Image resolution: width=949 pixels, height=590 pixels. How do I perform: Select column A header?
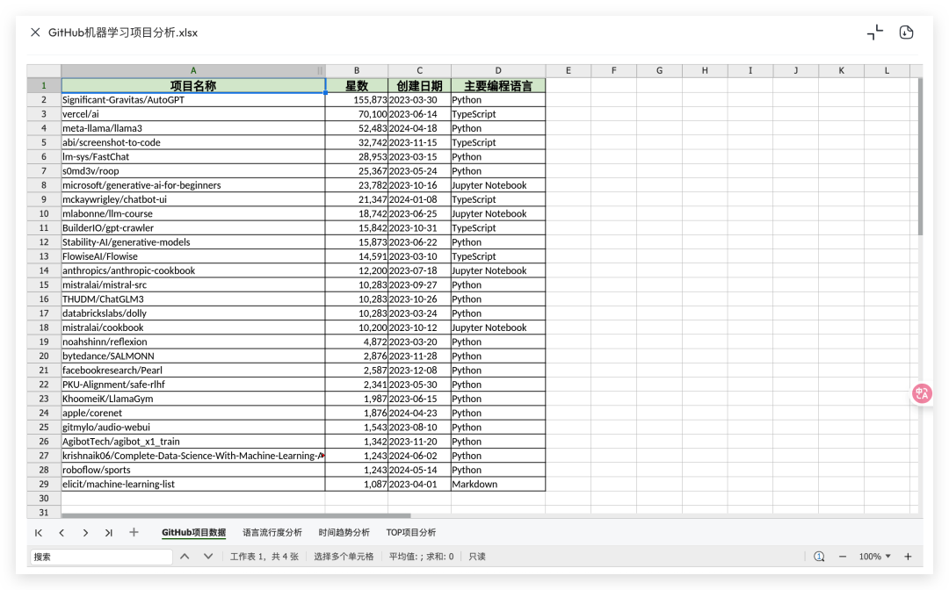[193, 71]
